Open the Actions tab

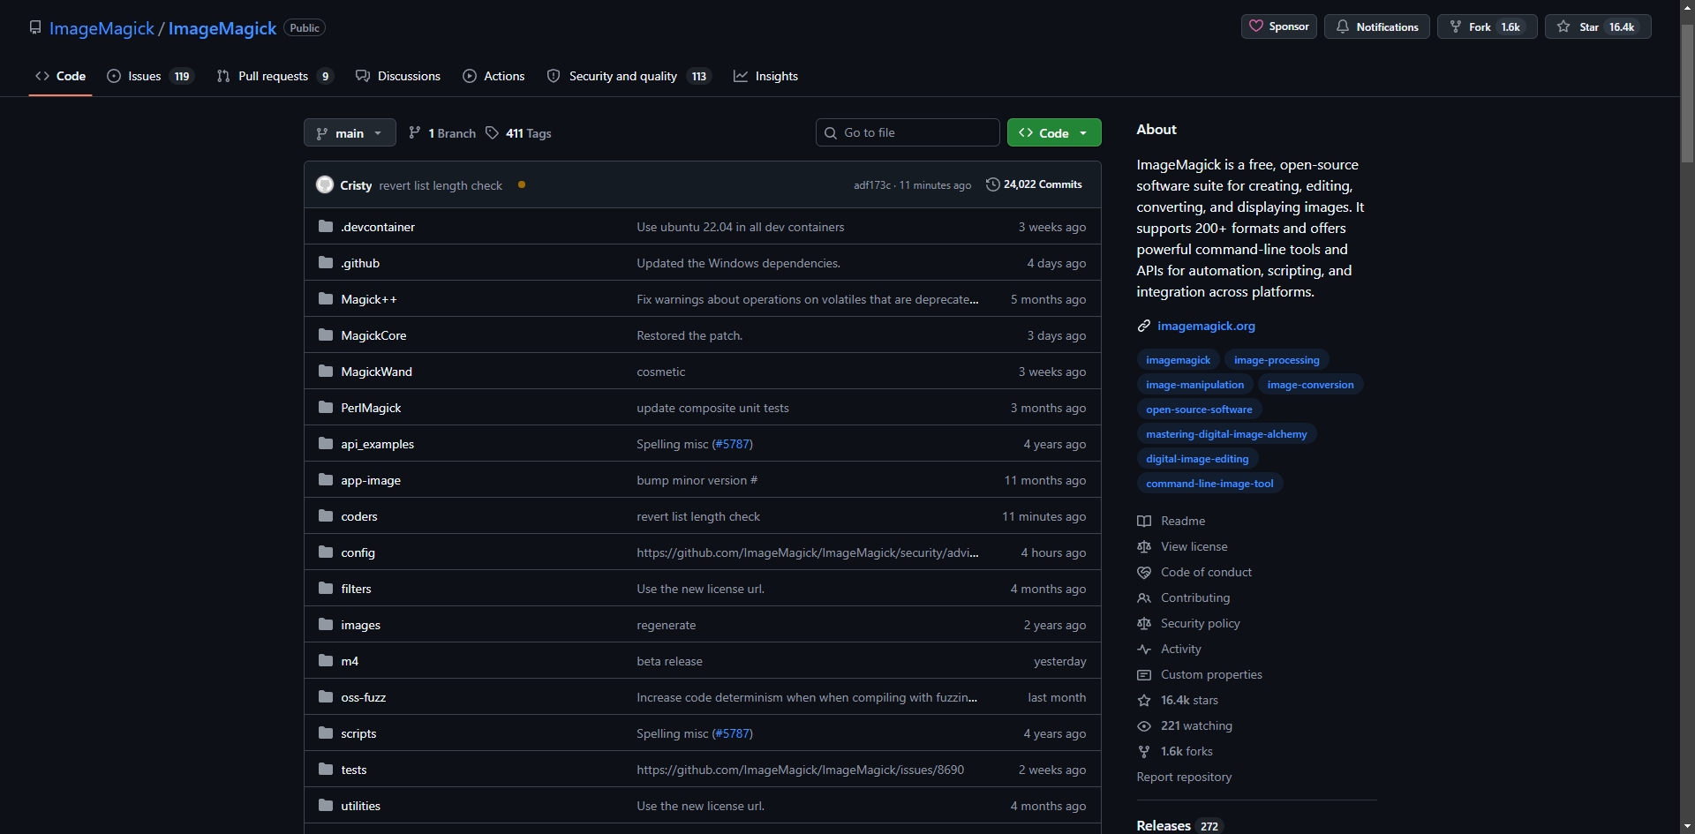(493, 76)
